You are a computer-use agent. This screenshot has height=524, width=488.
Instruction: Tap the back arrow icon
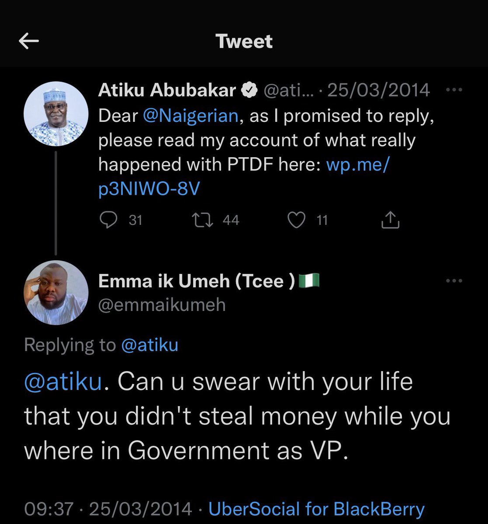(x=29, y=41)
